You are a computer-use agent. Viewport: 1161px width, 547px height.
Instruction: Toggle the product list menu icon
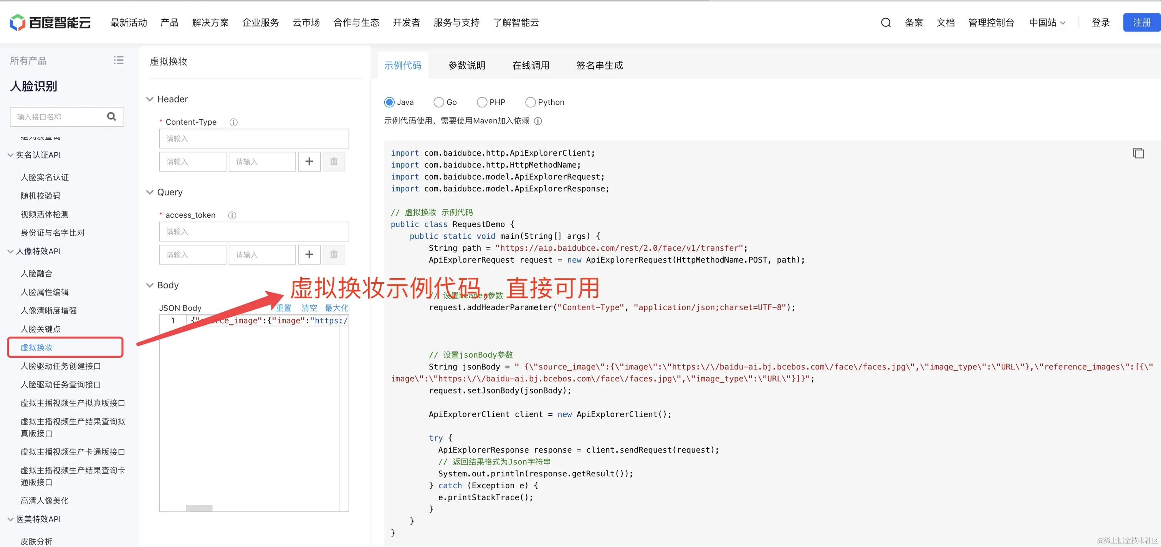[x=119, y=60]
